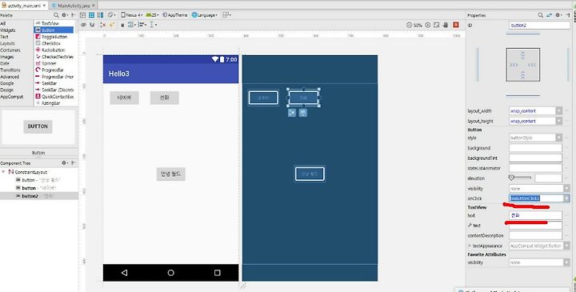
Task: Open the screen orientation menu
Action: [x=111, y=15]
